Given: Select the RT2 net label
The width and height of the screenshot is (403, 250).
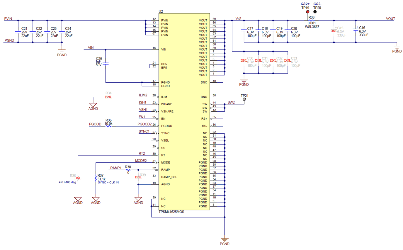Looking at the screenshot, I should coord(142,153).
